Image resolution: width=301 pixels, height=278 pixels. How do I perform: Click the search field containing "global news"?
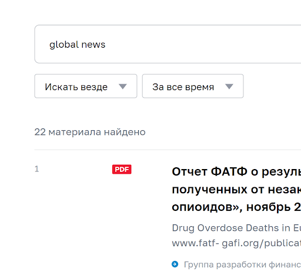168,44
